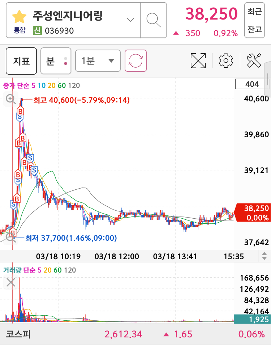This screenshot has height=345, width=271.
Task: Select the 5 moving average label
Action: [x=33, y=85]
